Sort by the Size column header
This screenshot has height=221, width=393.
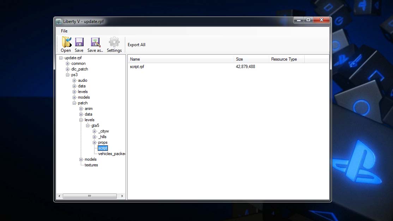coord(251,59)
